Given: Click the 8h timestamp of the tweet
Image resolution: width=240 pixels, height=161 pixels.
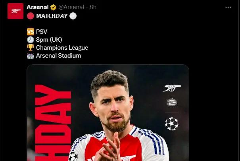Looking at the screenshot, I should (93, 7).
